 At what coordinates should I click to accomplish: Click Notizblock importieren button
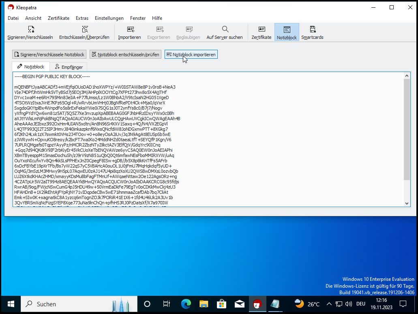191,55
